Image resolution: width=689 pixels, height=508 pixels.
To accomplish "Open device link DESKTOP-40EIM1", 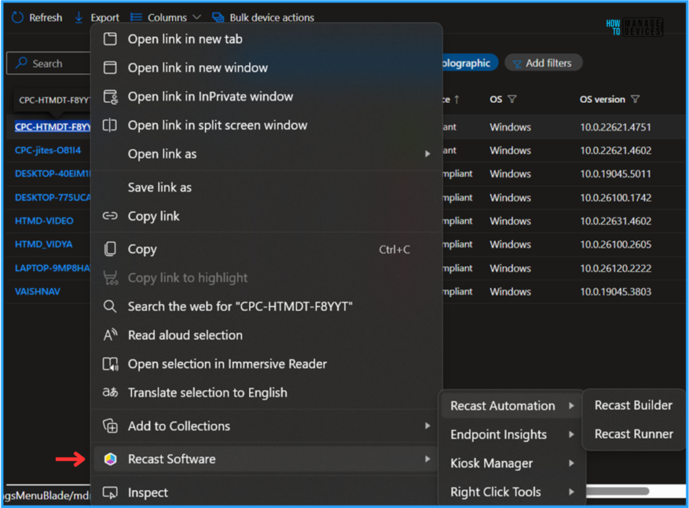I will point(52,174).
